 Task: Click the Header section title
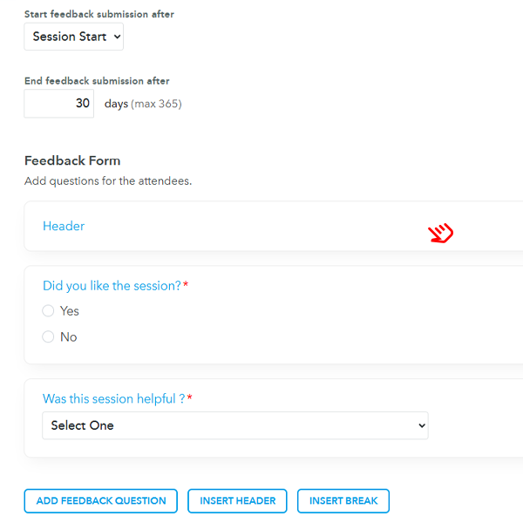tap(64, 226)
